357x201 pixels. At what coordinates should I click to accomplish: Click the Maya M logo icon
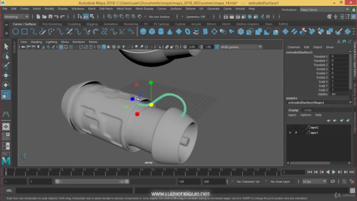[x=6, y=161]
